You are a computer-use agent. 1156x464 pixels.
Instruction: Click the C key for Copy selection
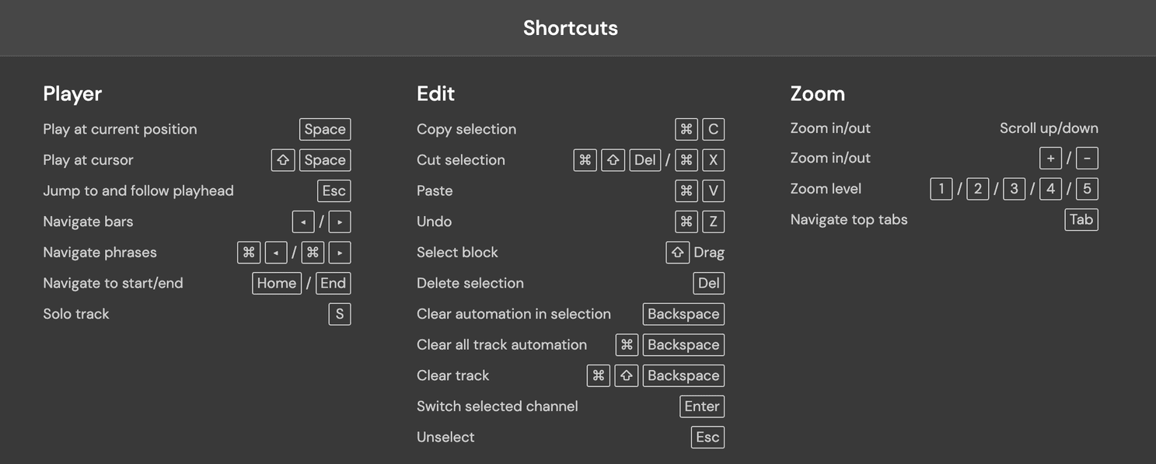tap(713, 129)
